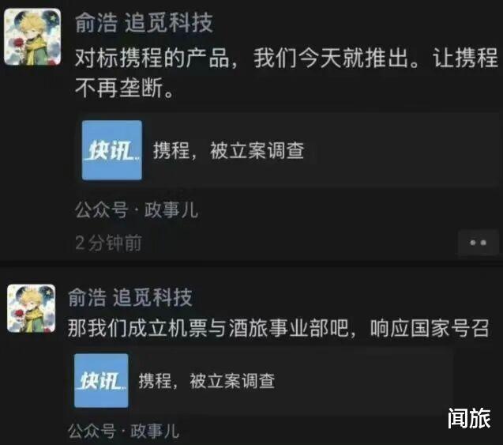Click empty area of second article card
Image resolution: width=503 pixels, height=445 pixels.
(x=364, y=381)
